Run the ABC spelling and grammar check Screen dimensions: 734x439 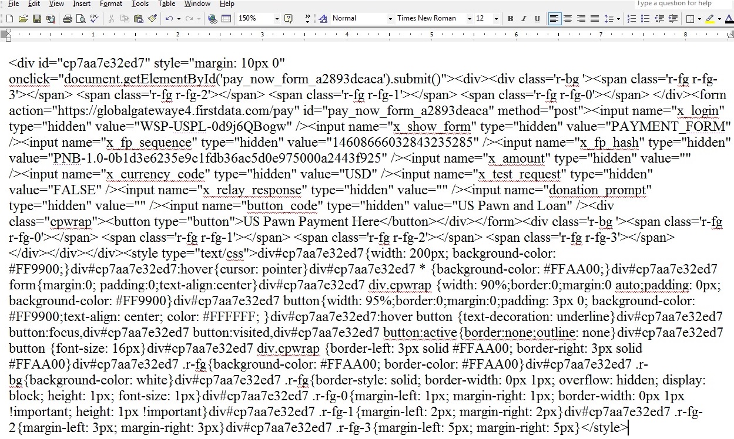(x=94, y=19)
